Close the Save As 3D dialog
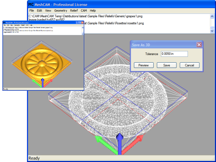Image resolution: width=216 pixels, height=162 pixels. [x=199, y=45]
